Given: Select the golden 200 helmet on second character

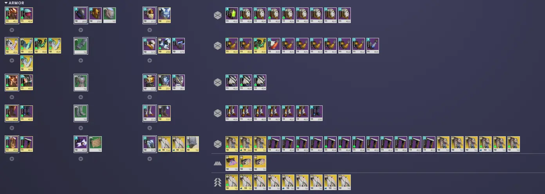Looking at the screenshot, I should click(x=96, y=15).
